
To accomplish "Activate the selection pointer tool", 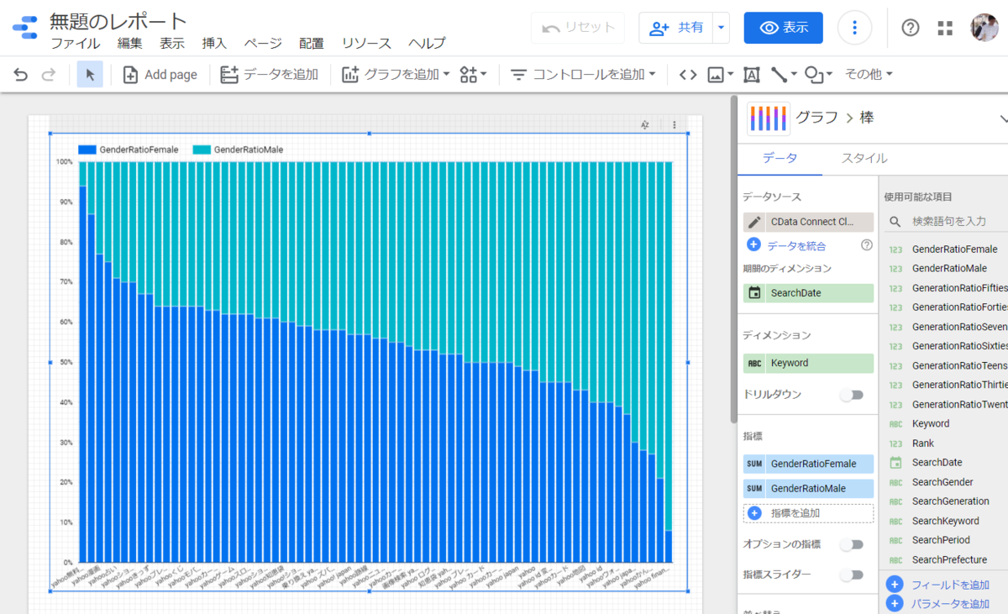I will (x=90, y=75).
